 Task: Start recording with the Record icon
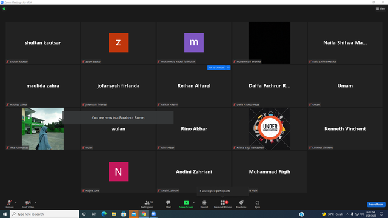click(x=204, y=203)
